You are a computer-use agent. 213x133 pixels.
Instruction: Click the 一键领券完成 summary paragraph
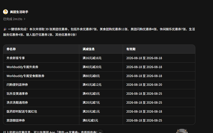[99, 32]
